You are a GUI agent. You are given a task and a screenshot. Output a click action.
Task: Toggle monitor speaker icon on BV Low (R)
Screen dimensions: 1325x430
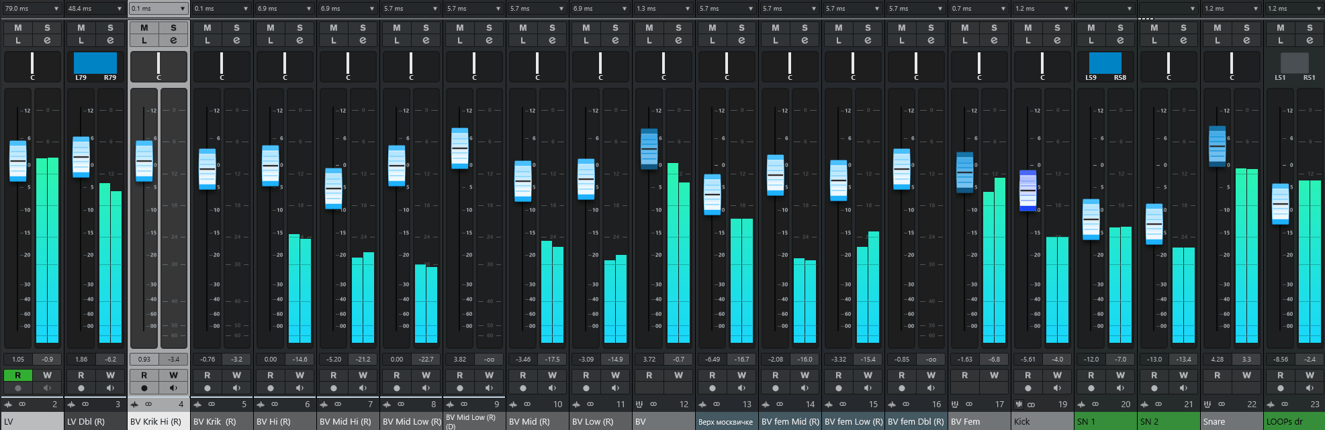point(615,388)
